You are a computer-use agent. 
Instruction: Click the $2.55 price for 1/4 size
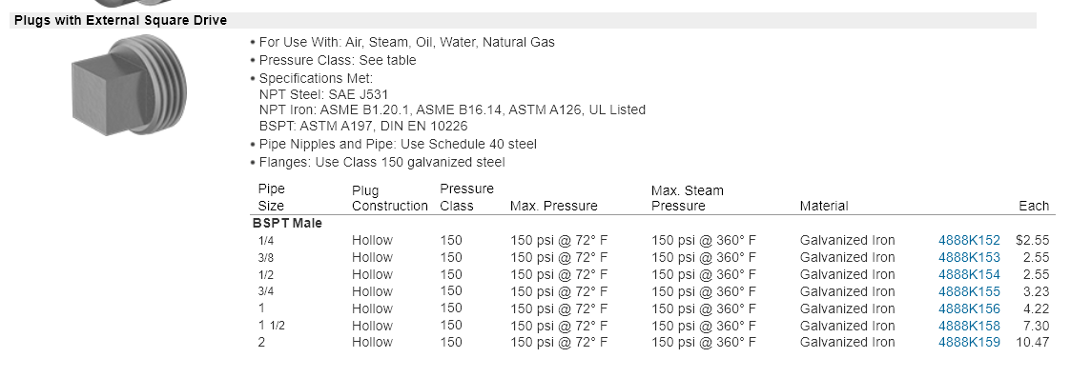click(1033, 241)
